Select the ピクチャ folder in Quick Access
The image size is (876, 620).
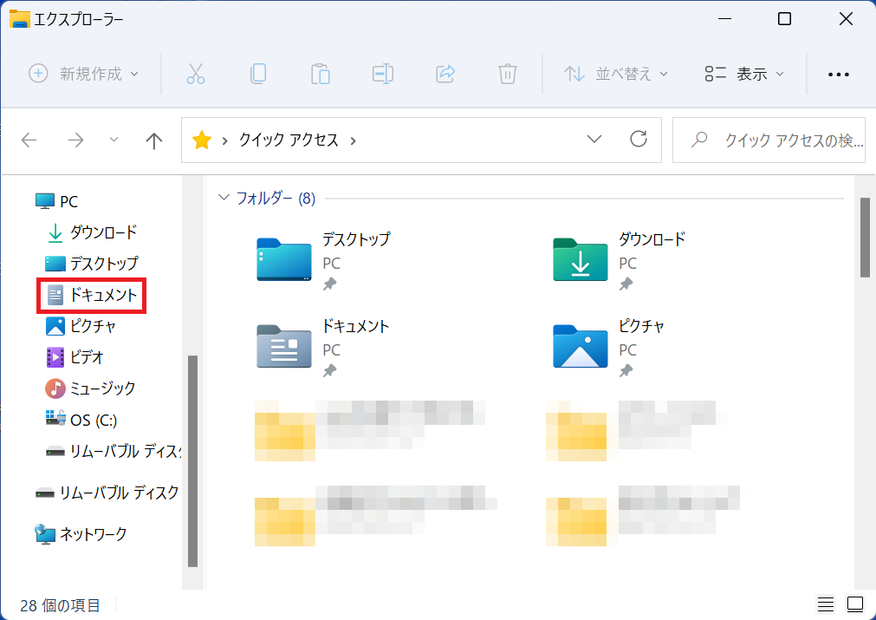pyautogui.click(x=609, y=347)
